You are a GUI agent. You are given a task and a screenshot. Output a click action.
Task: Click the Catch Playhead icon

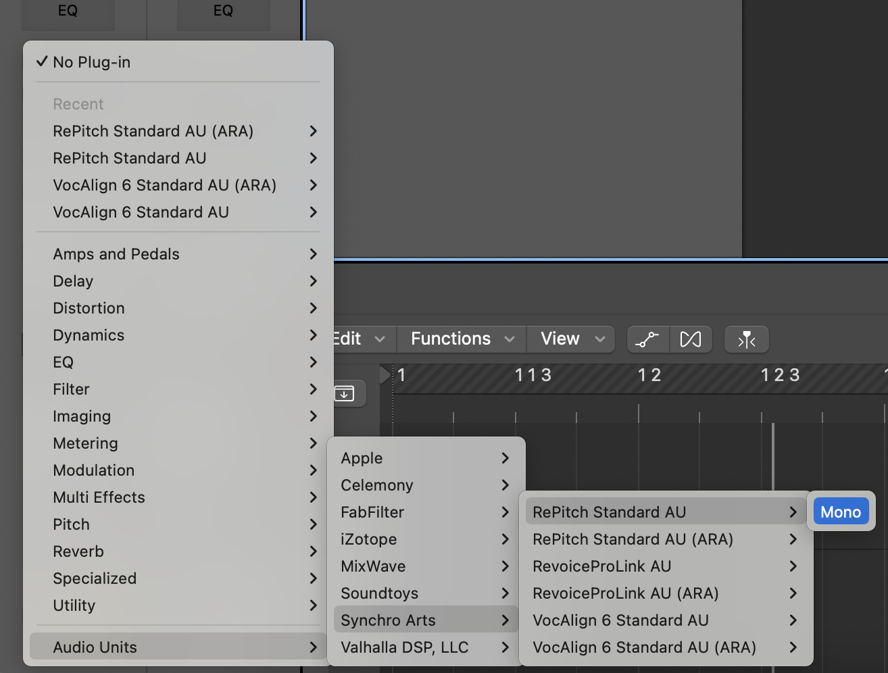click(x=746, y=339)
